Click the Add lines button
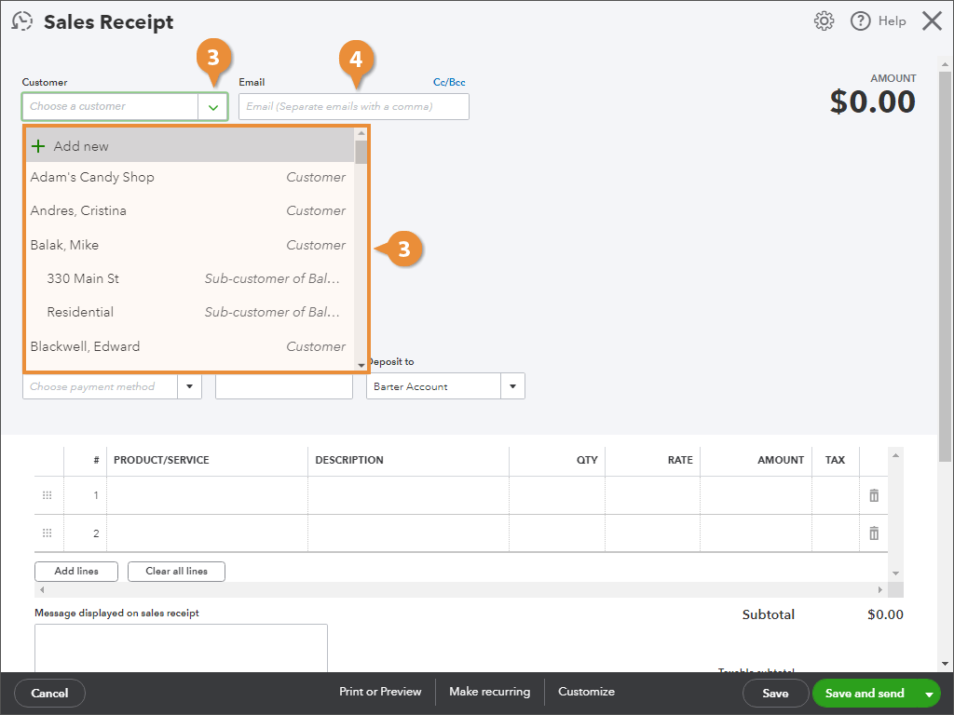The height and width of the screenshot is (715, 954). click(76, 571)
